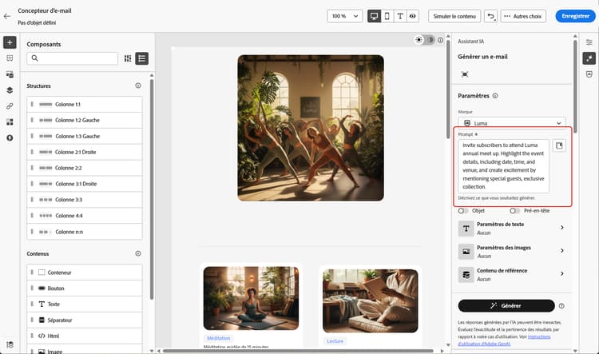Select Colonne 1:2 Gauche structure
The width and height of the screenshot is (599, 354).
pos(85,120)
